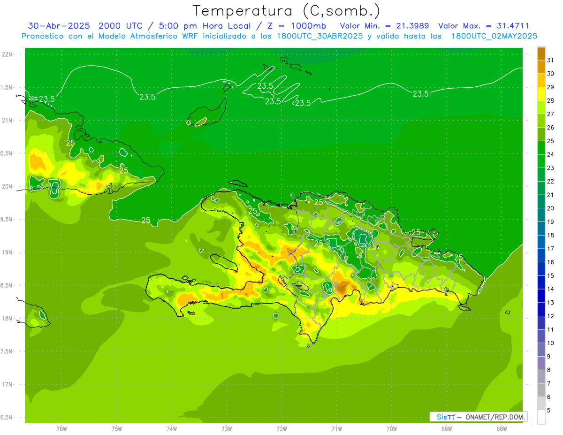The height and width of the screenshot is (435, 563).
Task: Click the "27" label on color scale
Action: pyautogui.click(x=551, y=114)
